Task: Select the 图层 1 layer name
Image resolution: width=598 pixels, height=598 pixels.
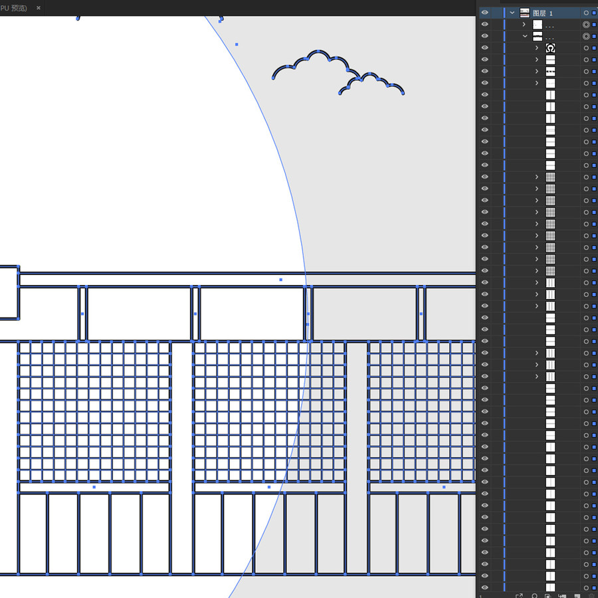Action: point(543,13)
